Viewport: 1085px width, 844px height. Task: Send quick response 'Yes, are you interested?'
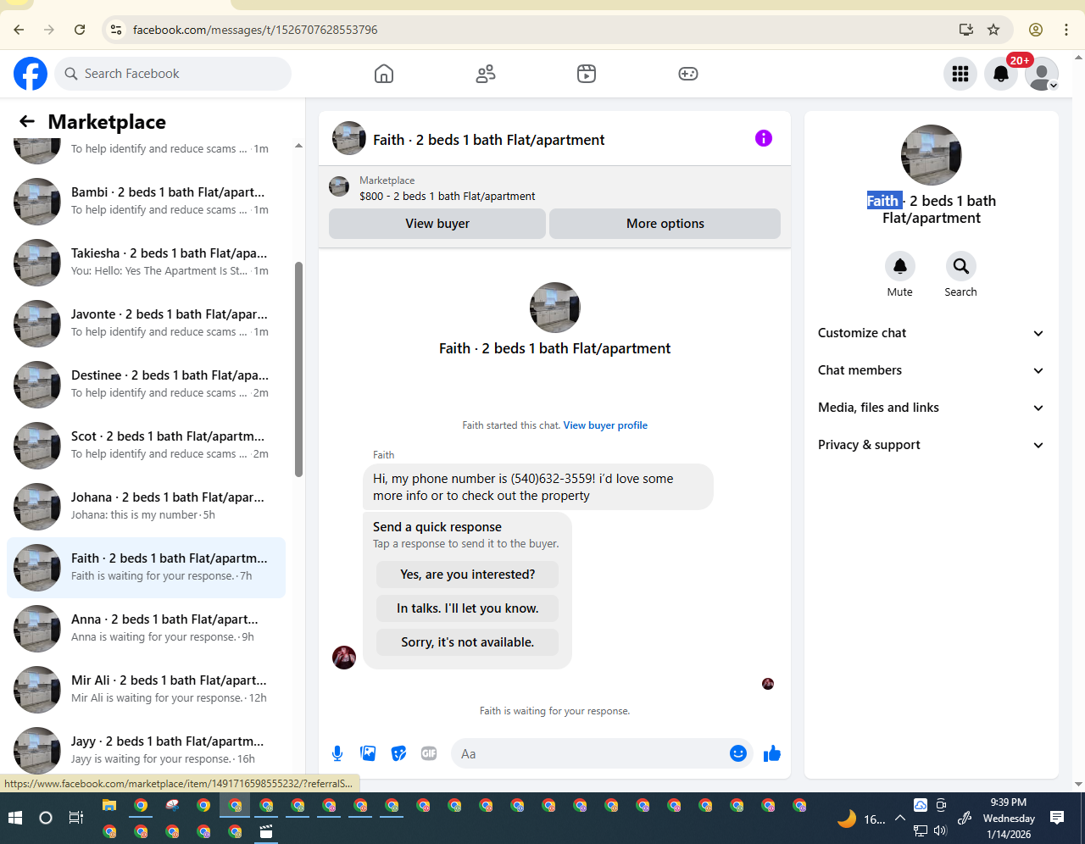tap(468, 575)
